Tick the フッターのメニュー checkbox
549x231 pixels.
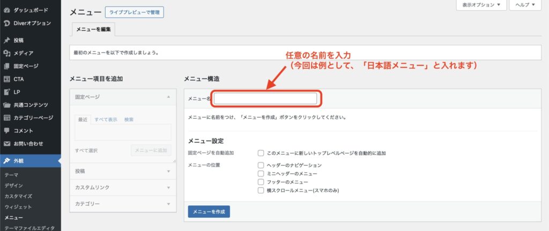[x=261, y=182]
